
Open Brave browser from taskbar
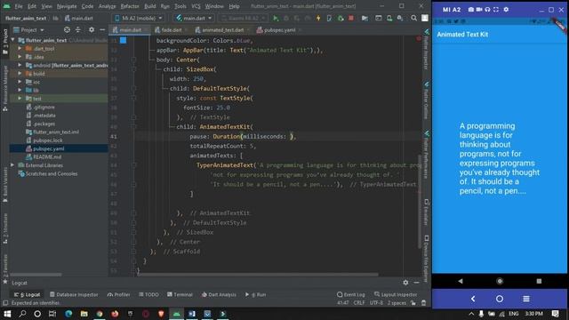[161, 314]
